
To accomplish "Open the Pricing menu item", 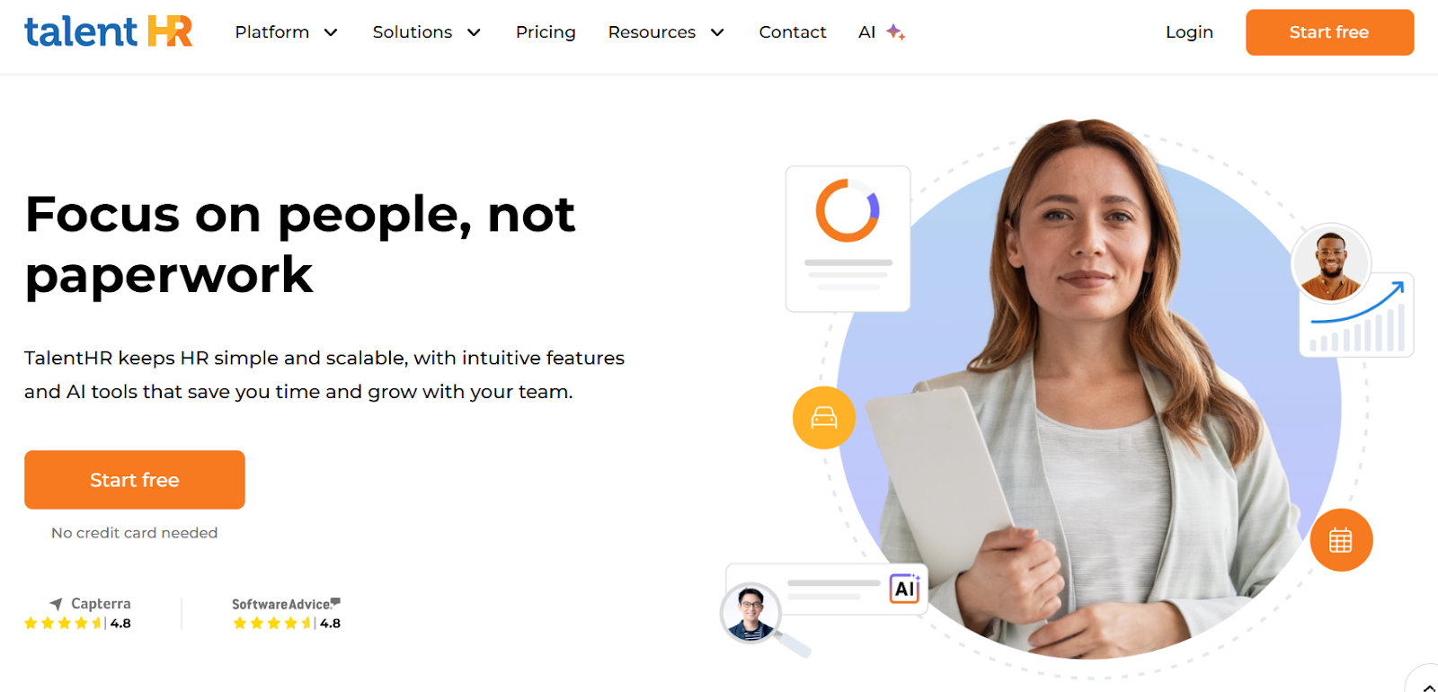I will coord(546,32).
